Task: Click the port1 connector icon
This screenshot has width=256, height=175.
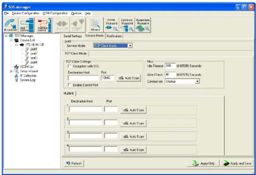Action: [27, 49]
